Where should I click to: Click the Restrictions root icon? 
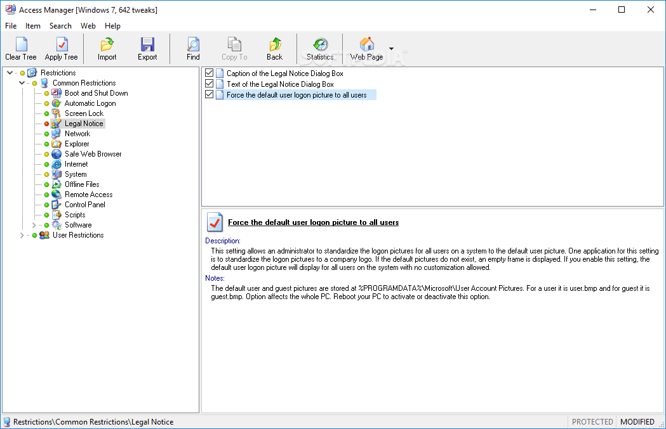click(32, 73)
